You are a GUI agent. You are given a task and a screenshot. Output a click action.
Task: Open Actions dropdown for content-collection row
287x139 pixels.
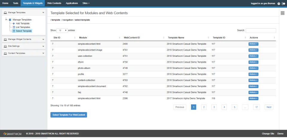point(253,80)
